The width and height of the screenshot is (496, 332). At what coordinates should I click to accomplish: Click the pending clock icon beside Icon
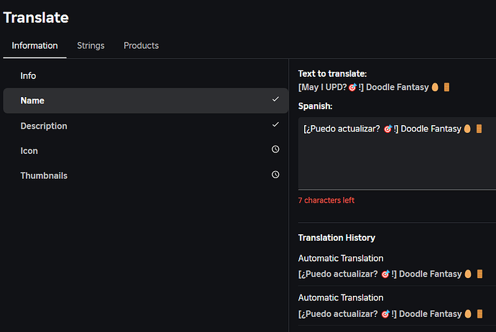tap(275, 150)
